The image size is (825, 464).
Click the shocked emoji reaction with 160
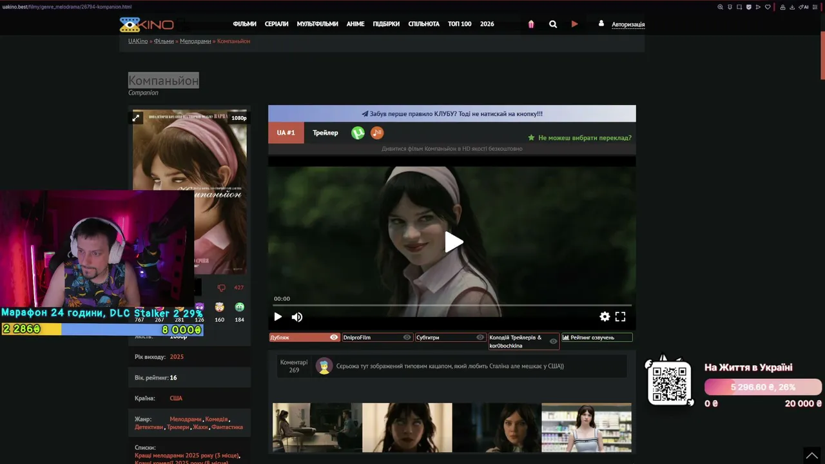pyautogui.click(x=220, y=307)
